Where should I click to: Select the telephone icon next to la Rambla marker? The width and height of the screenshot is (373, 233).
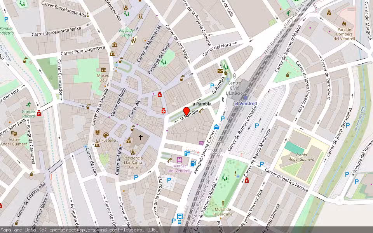(x=201, y=111)
